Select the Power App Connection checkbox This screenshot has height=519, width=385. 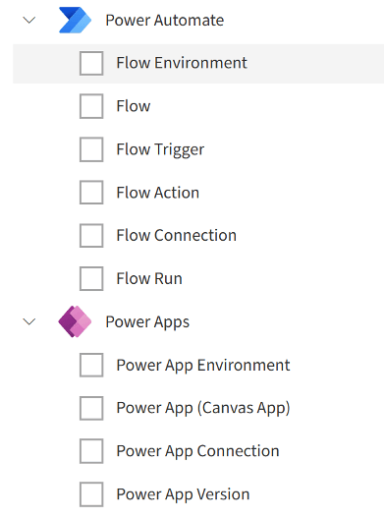point(91,451)
